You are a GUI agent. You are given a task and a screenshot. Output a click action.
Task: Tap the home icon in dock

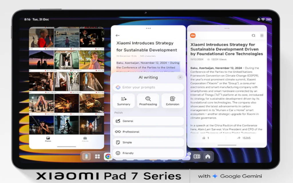(x=208, y=156)
